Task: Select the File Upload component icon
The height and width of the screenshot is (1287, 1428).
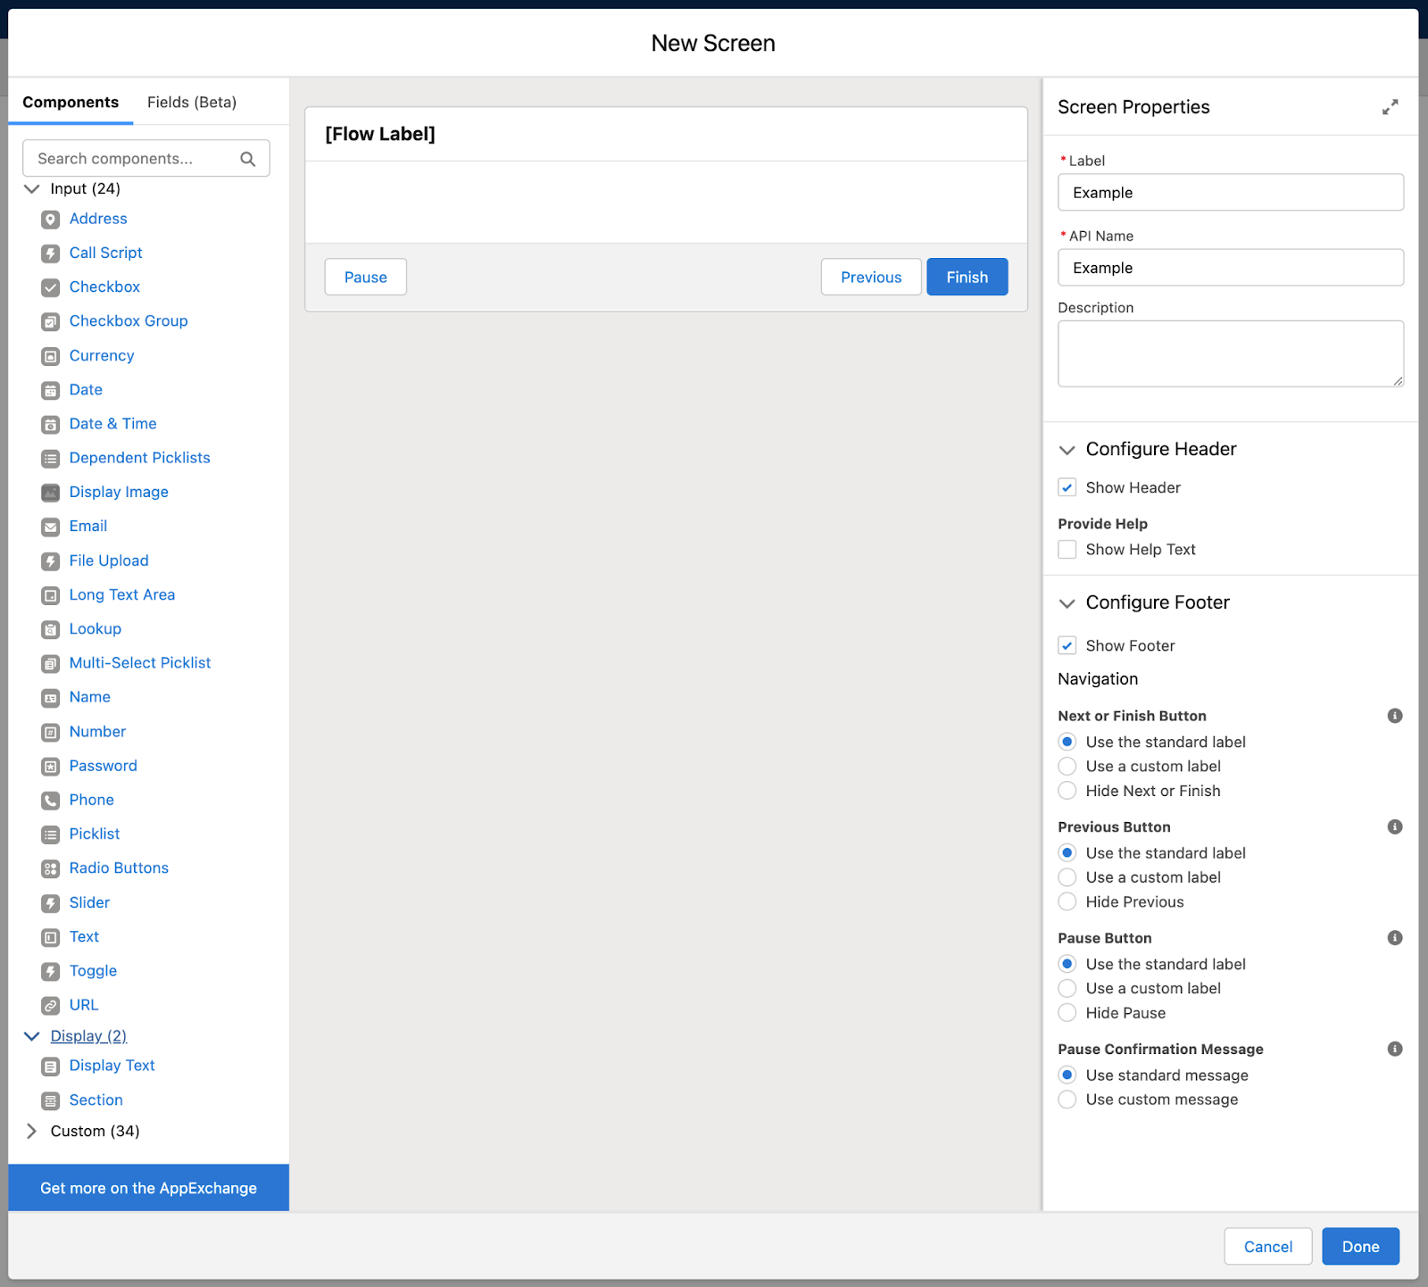Action: click(50, 560)
